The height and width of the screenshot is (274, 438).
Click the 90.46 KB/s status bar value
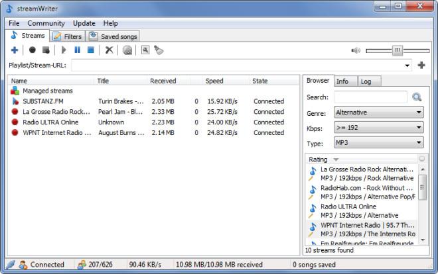[x=145, y=265]
